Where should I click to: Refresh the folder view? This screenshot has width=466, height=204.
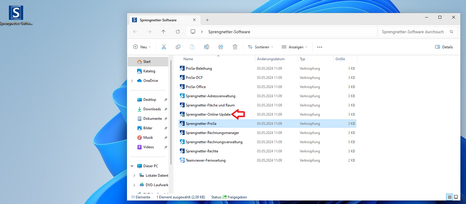point(178,32)
